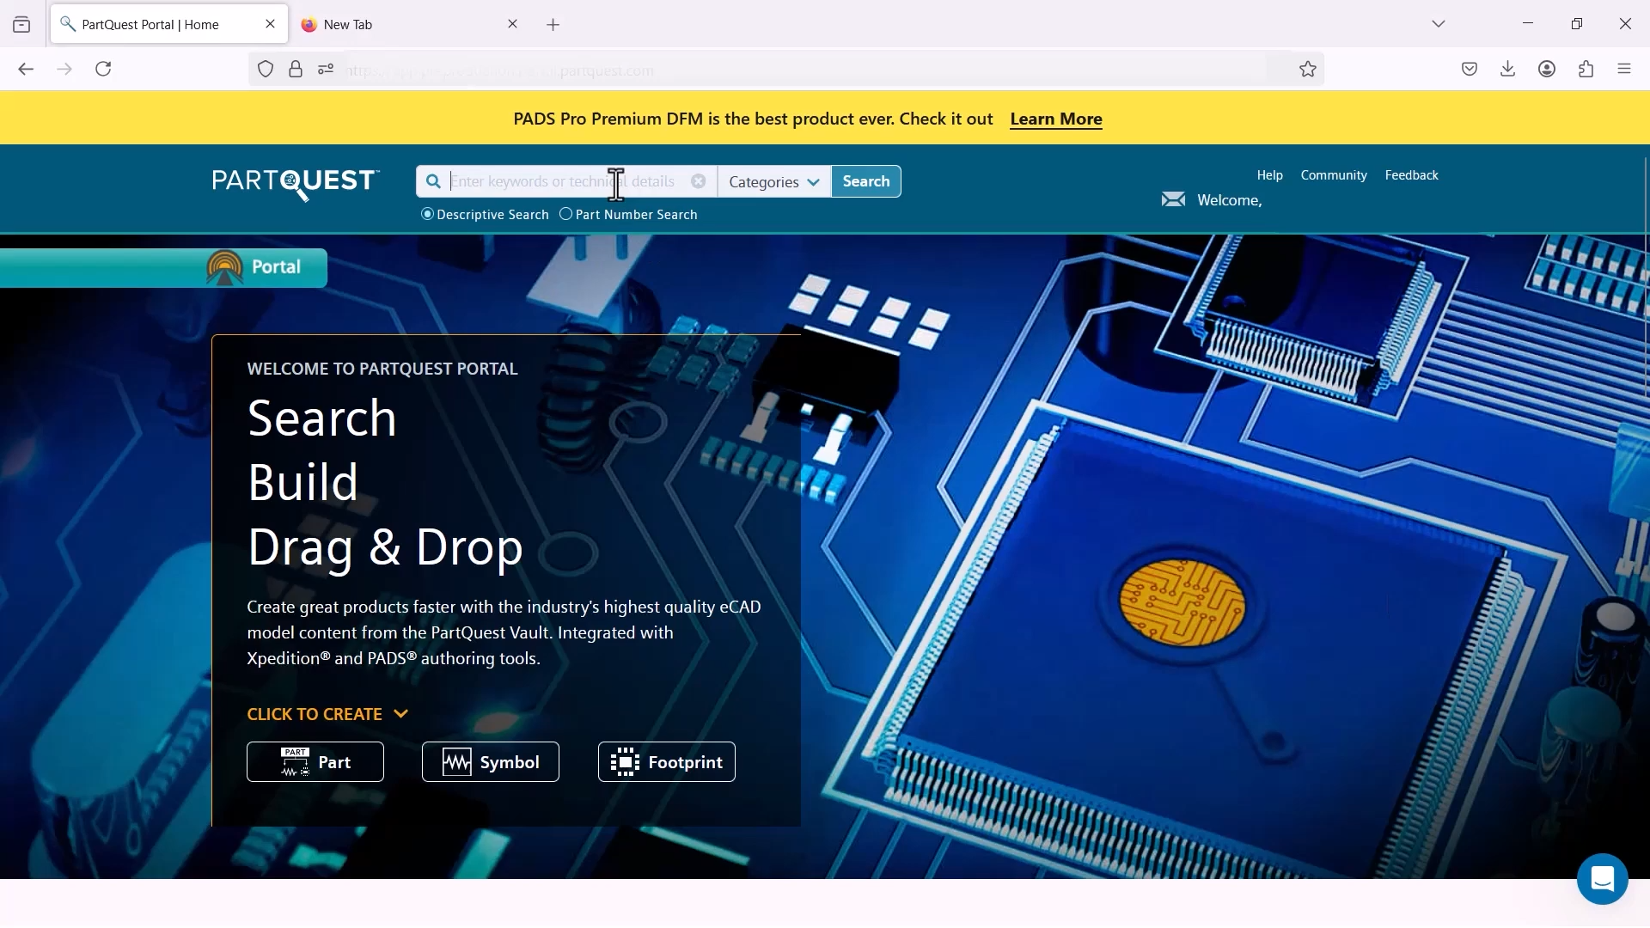
Task: Click the Save to Pocket icon
Action: click(1470, 70)
